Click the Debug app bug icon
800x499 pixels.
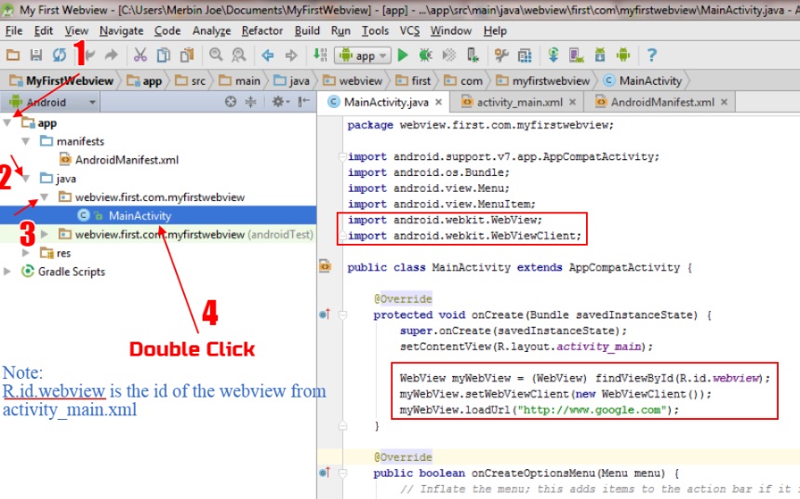[425, 55]
